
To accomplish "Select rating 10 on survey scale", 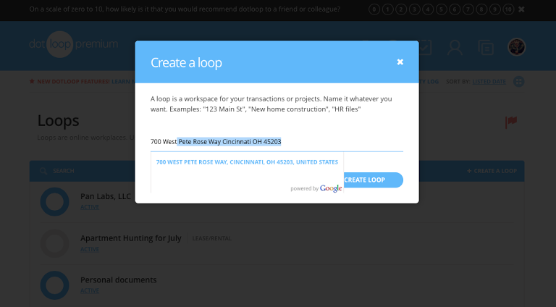I will coord(508,9).
